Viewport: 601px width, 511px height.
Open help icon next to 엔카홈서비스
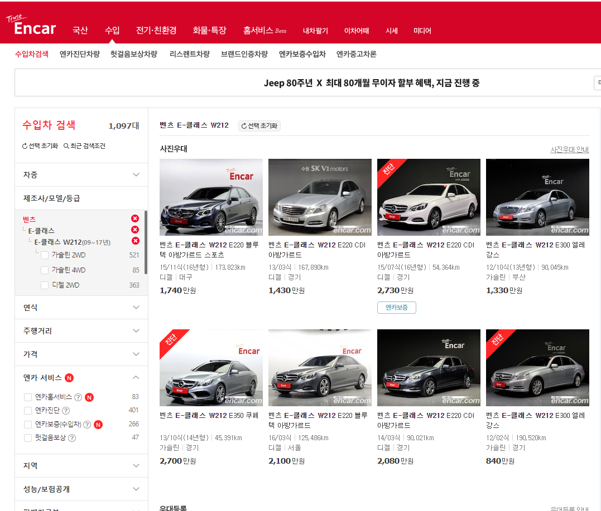(78, 397)
